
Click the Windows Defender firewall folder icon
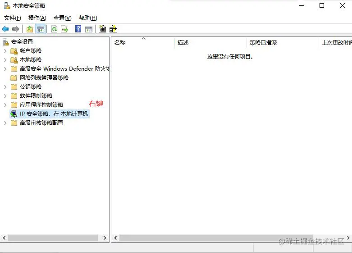tap(14, 68)
